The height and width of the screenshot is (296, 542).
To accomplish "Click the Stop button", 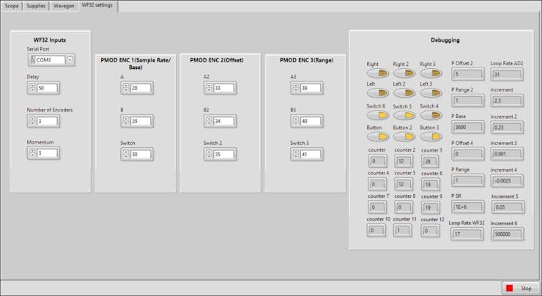I will click(520, 288).
